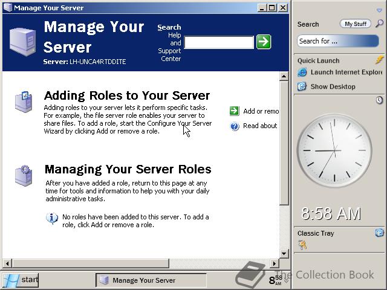The image size is (387, 290).
Task: Click the 8:58 AM digital time display
Action: (331, 213)
